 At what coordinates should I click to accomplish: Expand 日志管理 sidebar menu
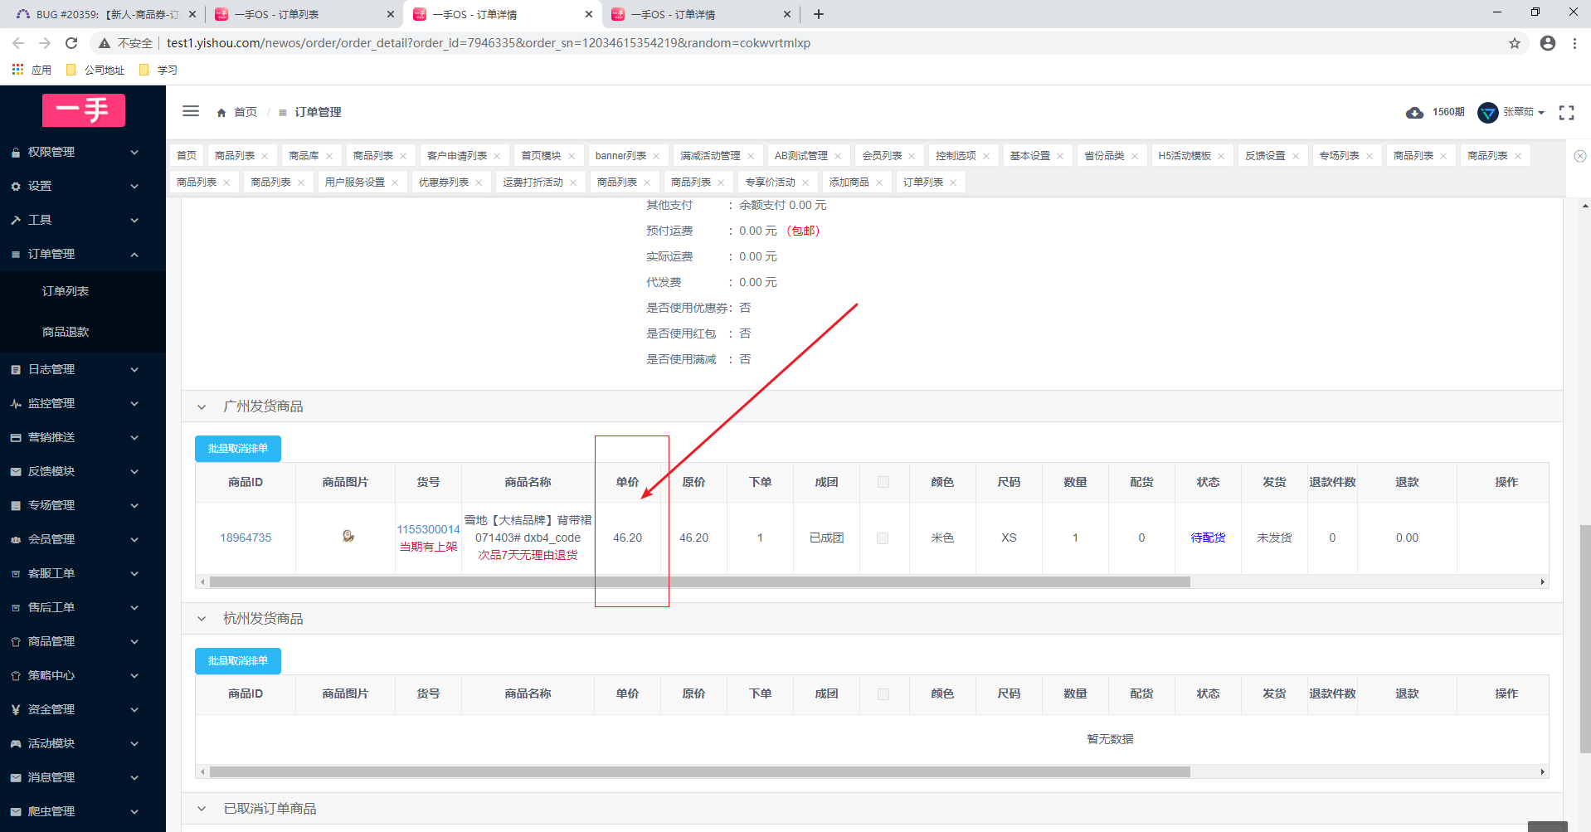83,369
